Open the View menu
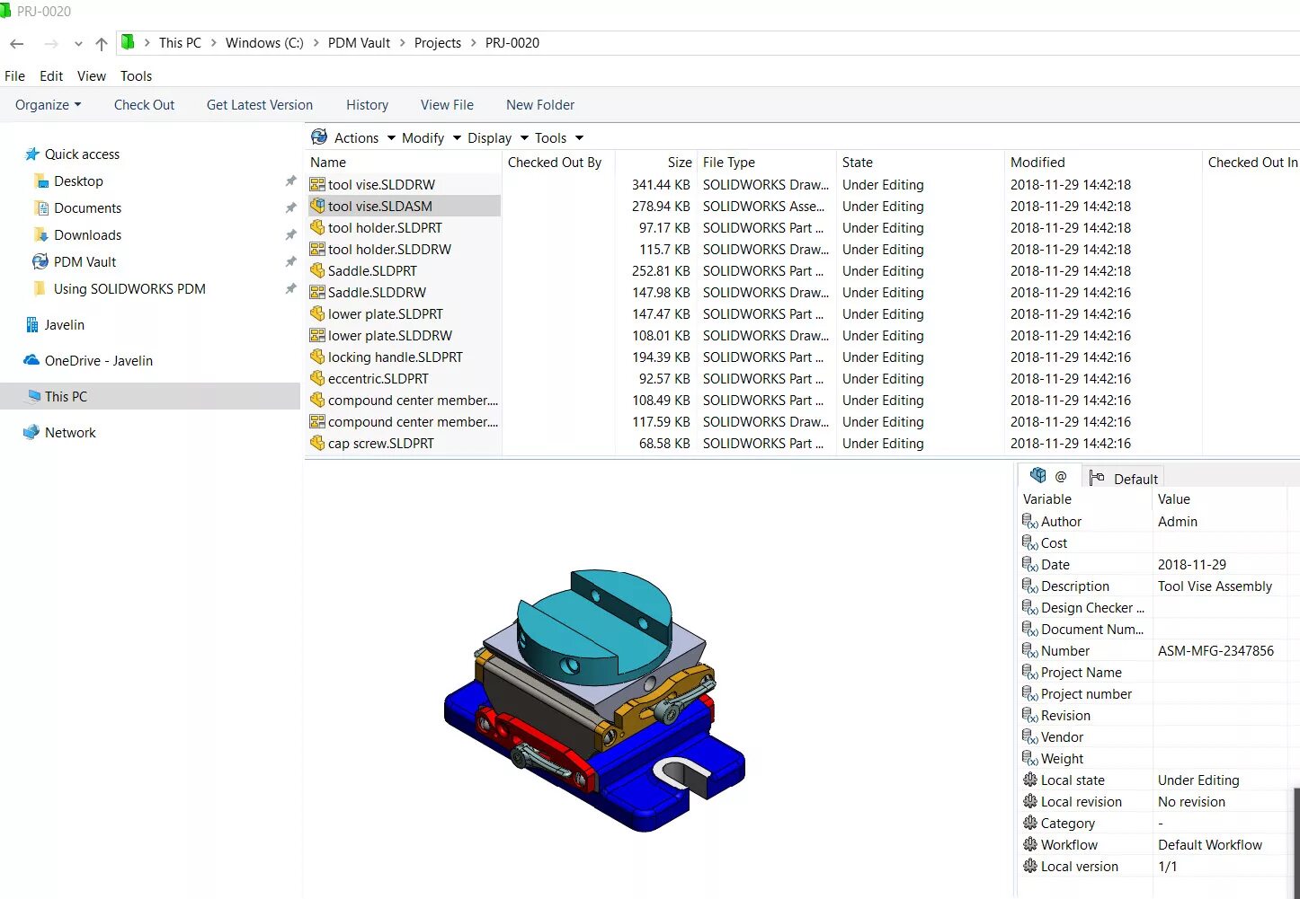 pos(91,75)
